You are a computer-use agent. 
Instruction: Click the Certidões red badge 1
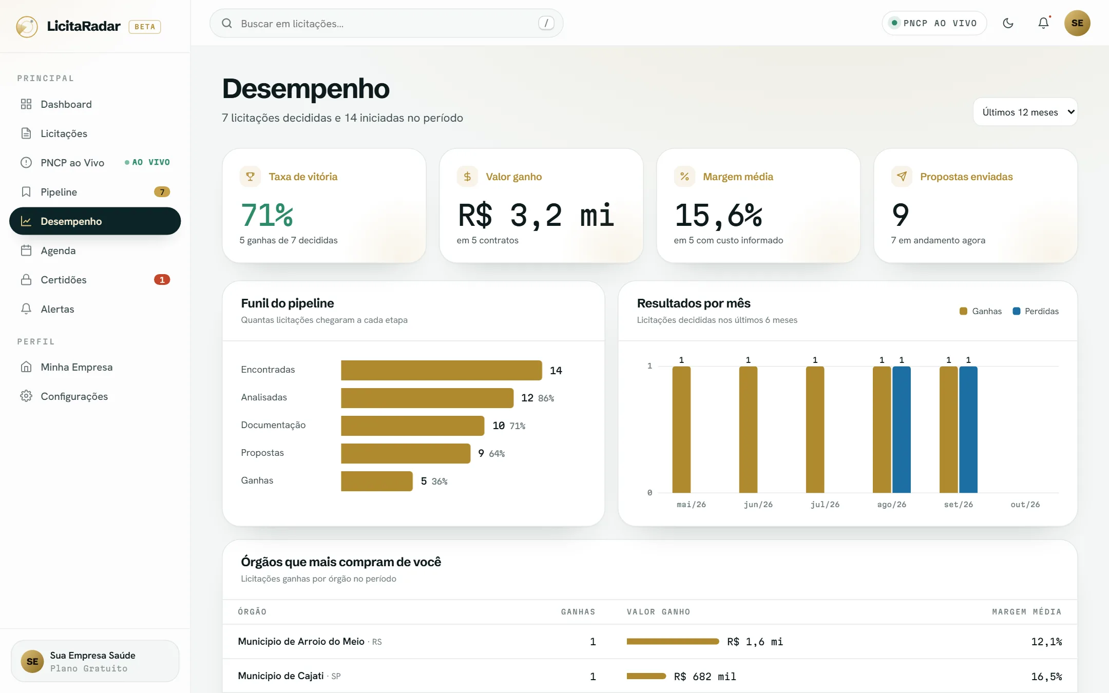coord(162,280)
